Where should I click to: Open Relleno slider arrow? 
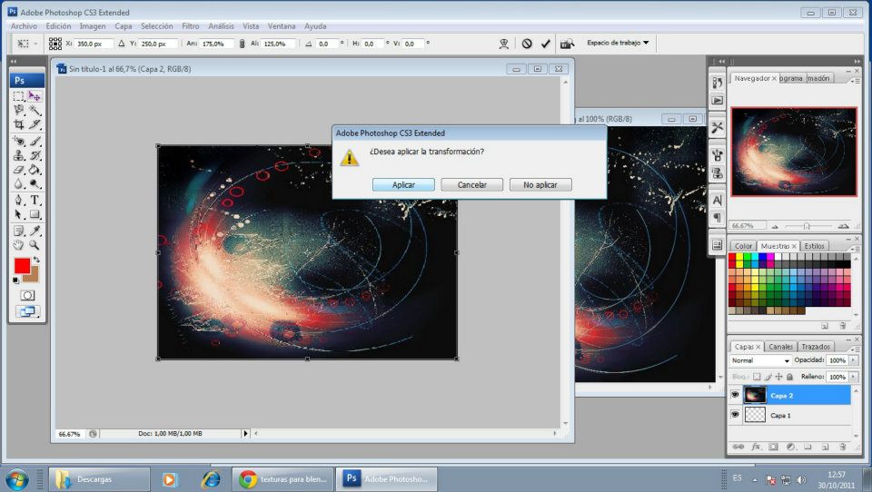(x=853, y=377)
